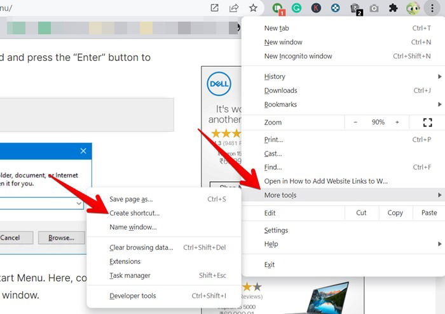Open the Chrome three-dot menu button

coord(432,8)
